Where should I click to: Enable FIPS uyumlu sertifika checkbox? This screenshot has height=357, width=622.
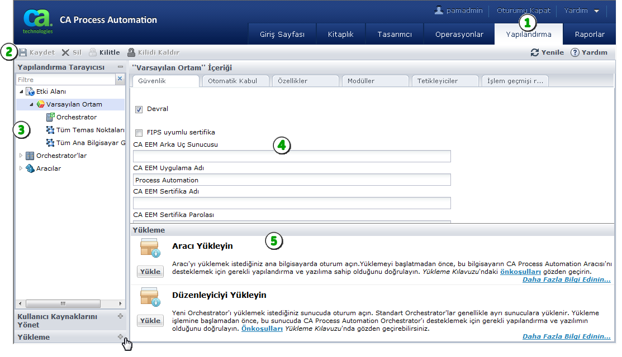(x=139, y=133)
